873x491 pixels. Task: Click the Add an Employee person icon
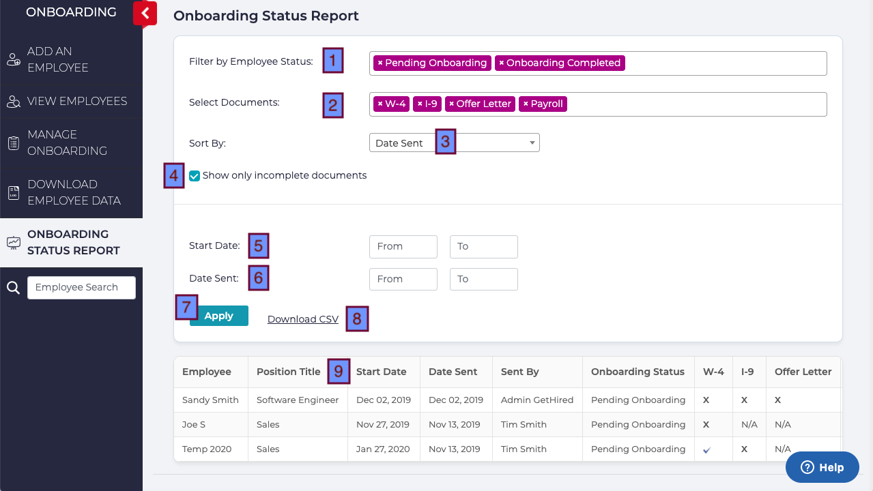coord(13,59)
